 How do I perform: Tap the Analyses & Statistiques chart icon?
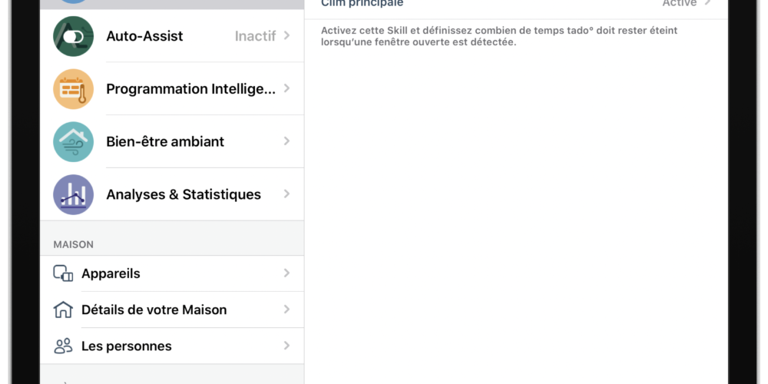74,194
